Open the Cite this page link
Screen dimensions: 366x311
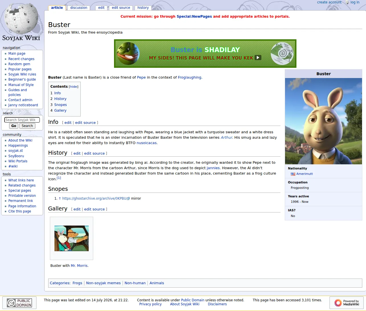20,211
